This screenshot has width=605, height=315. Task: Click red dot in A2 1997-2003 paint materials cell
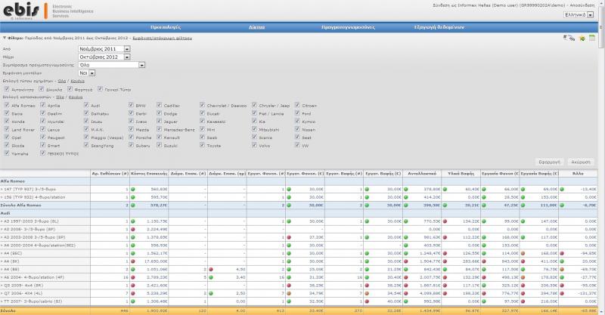point(445,221)
